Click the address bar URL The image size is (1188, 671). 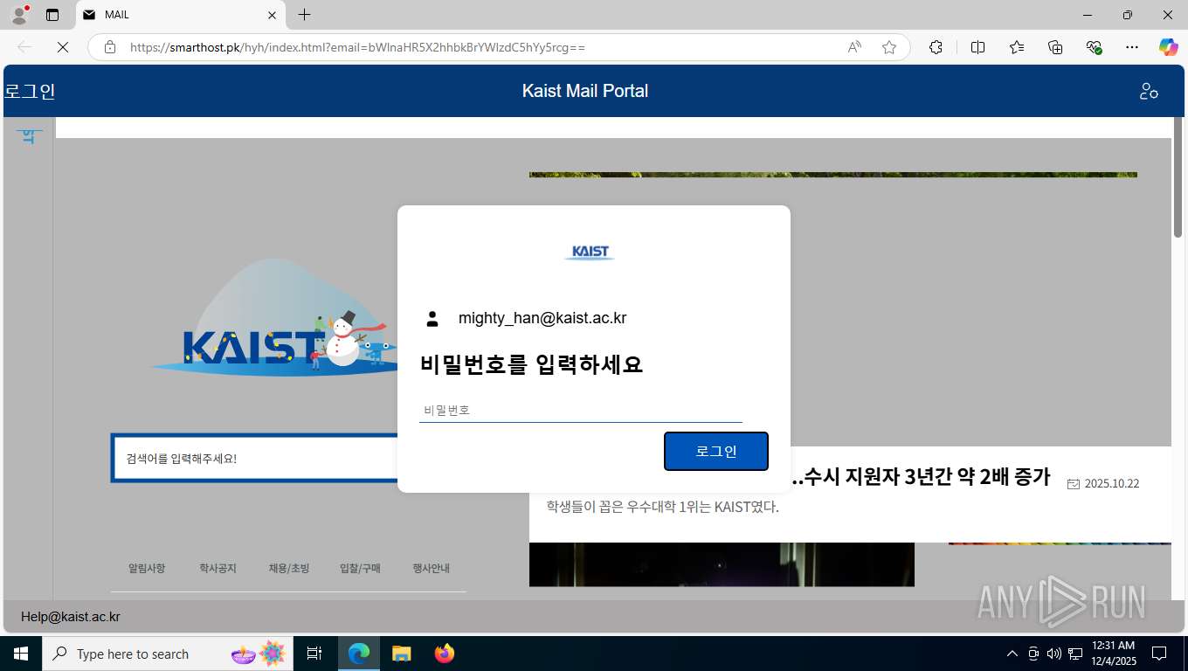click(358, 47)
